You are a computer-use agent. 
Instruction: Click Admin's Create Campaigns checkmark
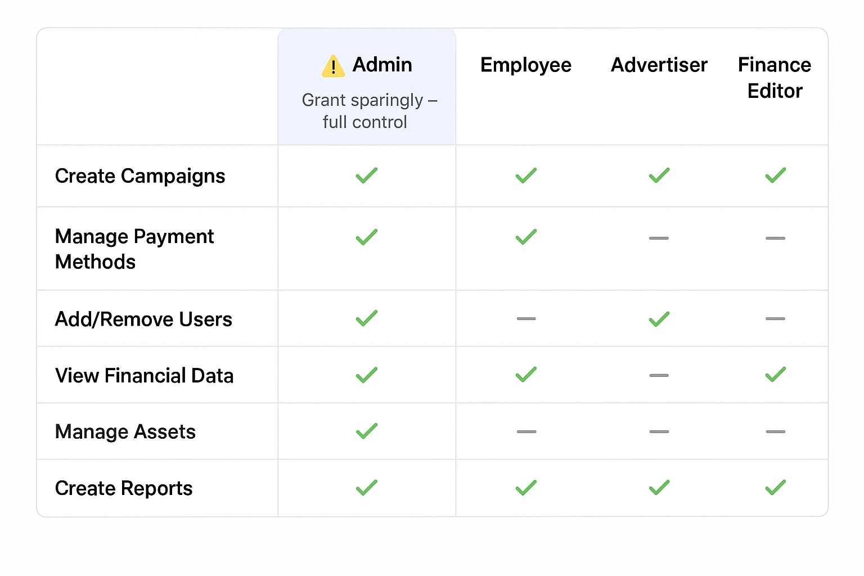pyautogui.click(x=367, y=175)
